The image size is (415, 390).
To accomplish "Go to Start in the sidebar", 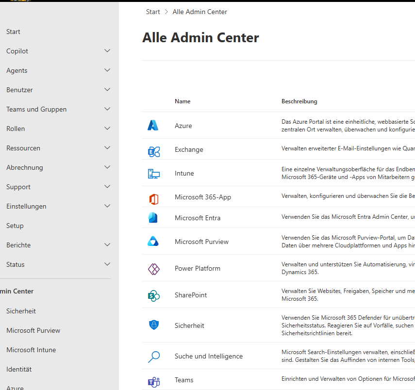I will pyautogui.click(x=14, y=32).
